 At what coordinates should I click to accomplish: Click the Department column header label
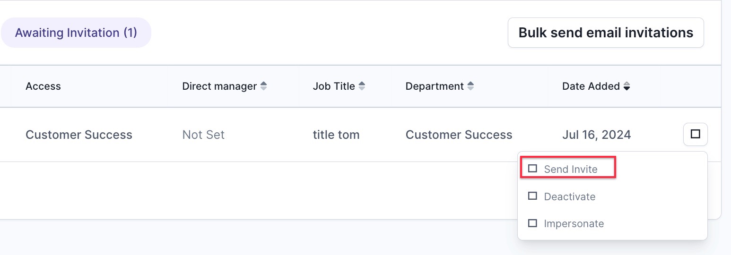[435, 86]
